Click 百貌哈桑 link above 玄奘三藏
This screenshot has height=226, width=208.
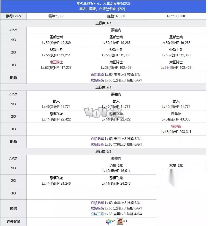click(x=97, y=203)
